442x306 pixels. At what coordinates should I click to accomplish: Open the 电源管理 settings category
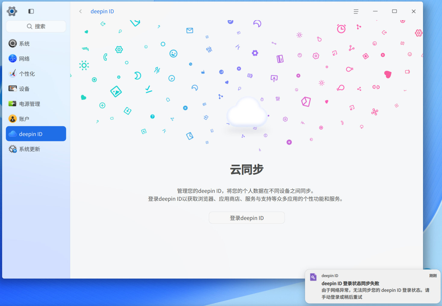click(x=36, y=104)
